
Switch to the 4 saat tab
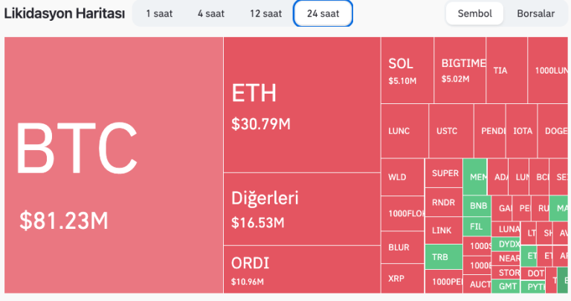[210, 13]
